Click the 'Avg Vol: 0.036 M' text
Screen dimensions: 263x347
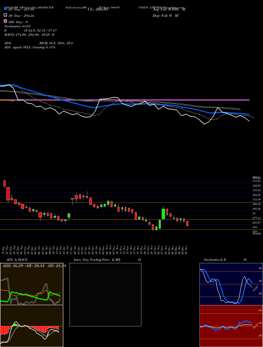pyautogui.click(x=169, y=9)
